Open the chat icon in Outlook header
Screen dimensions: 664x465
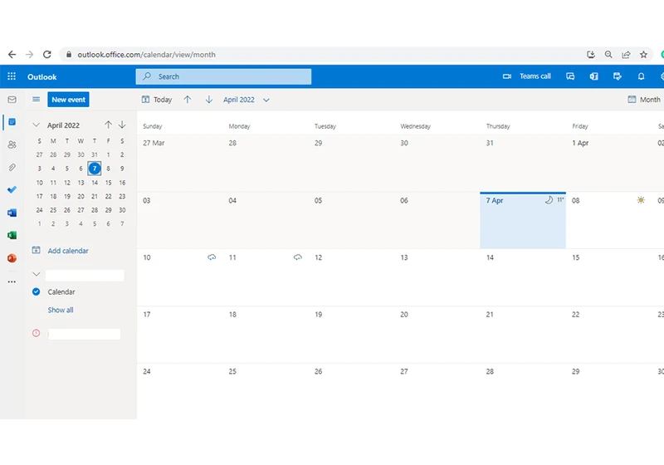[570, 76]
